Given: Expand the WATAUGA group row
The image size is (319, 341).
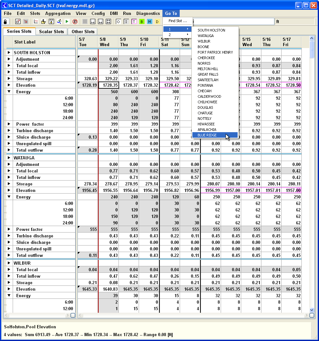Looking at the screenshot, I should (9, 158).
